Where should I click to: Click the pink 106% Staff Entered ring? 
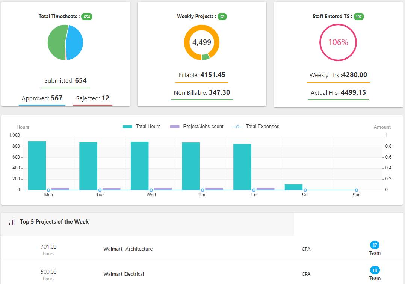[338, 42]
